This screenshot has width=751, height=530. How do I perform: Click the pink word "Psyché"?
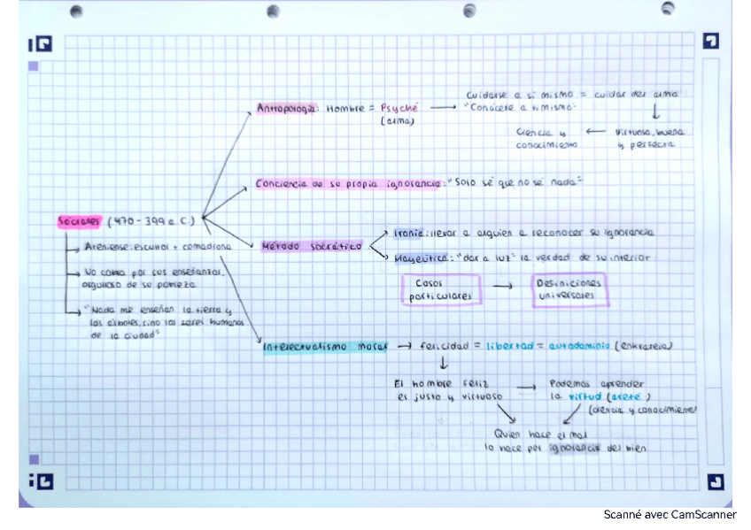(x=399, y=108)
